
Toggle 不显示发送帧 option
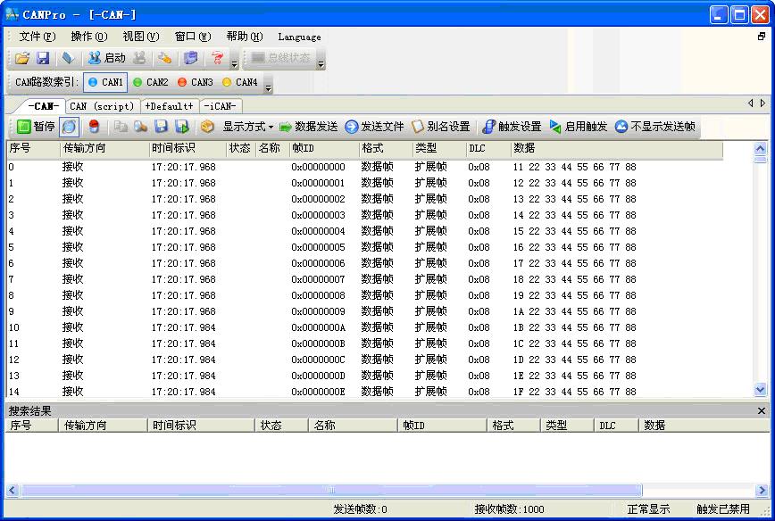click(654, 127)
